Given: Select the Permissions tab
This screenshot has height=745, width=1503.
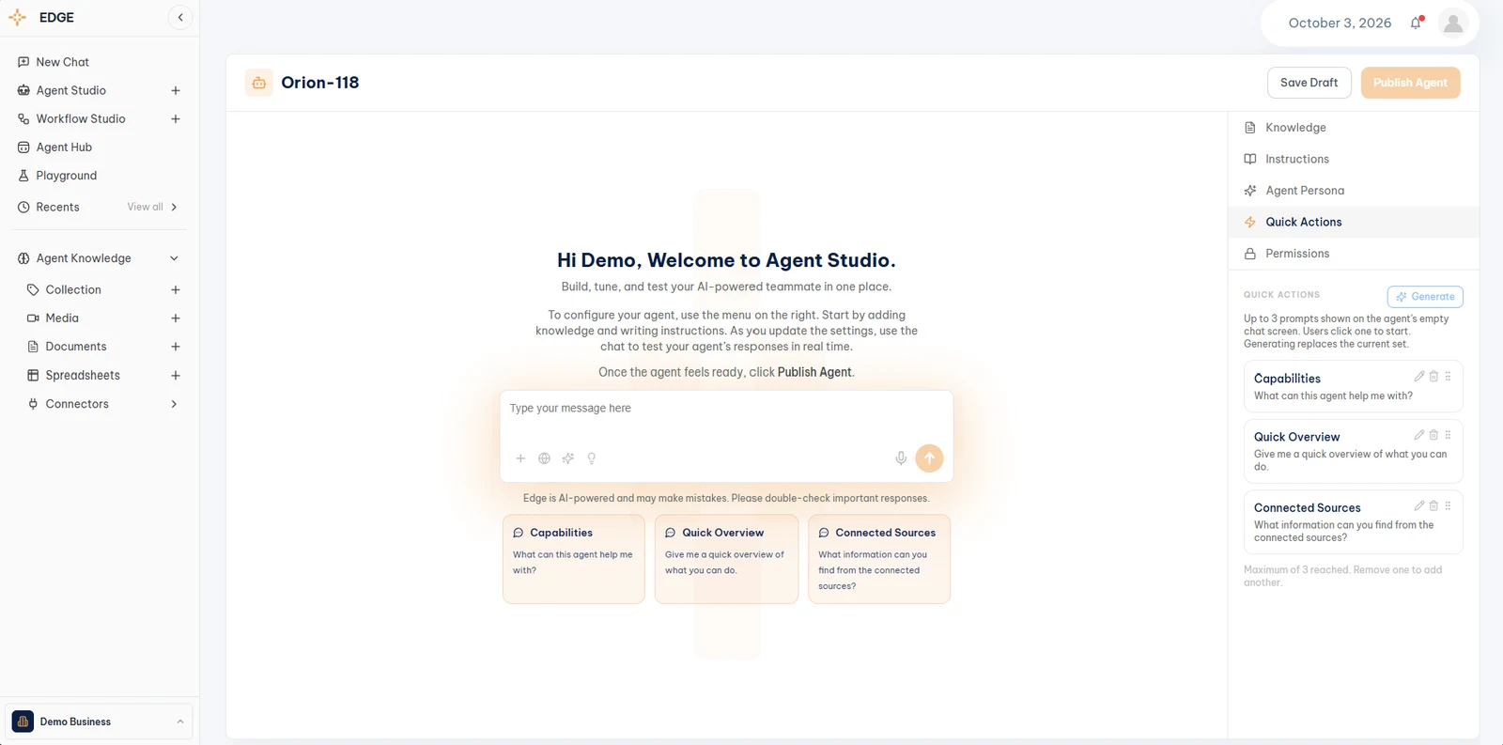Looking at the screenshot, I should (x=1354, y=254).
